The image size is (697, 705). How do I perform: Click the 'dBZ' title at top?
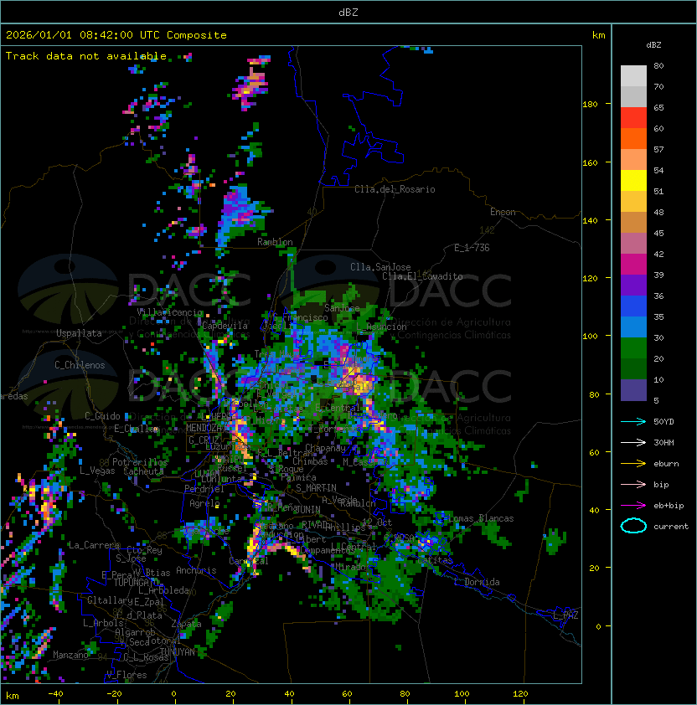click(x=348, y=12)
